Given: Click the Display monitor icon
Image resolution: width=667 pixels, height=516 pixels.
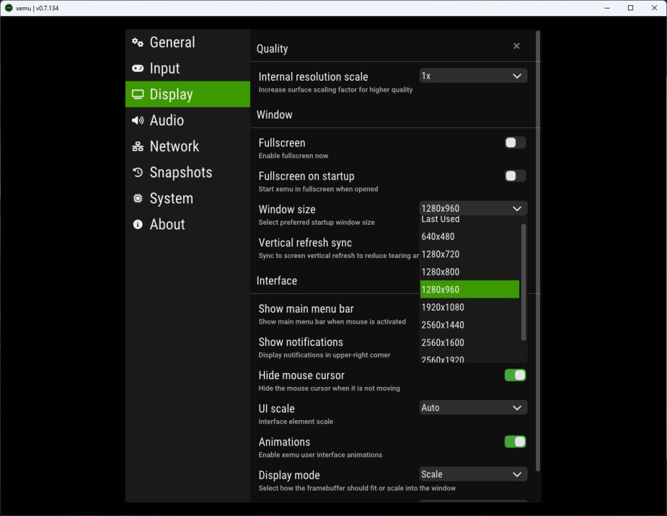Looking at the screenshot, I should pyautogui.click(x=137, y=94).
